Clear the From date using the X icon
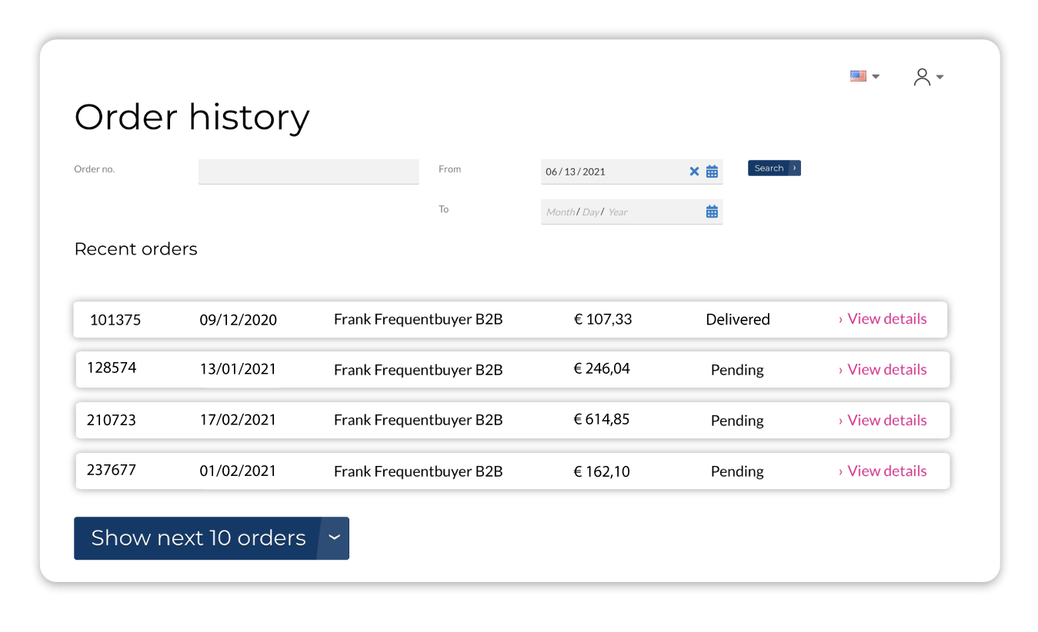 (694, 171)
